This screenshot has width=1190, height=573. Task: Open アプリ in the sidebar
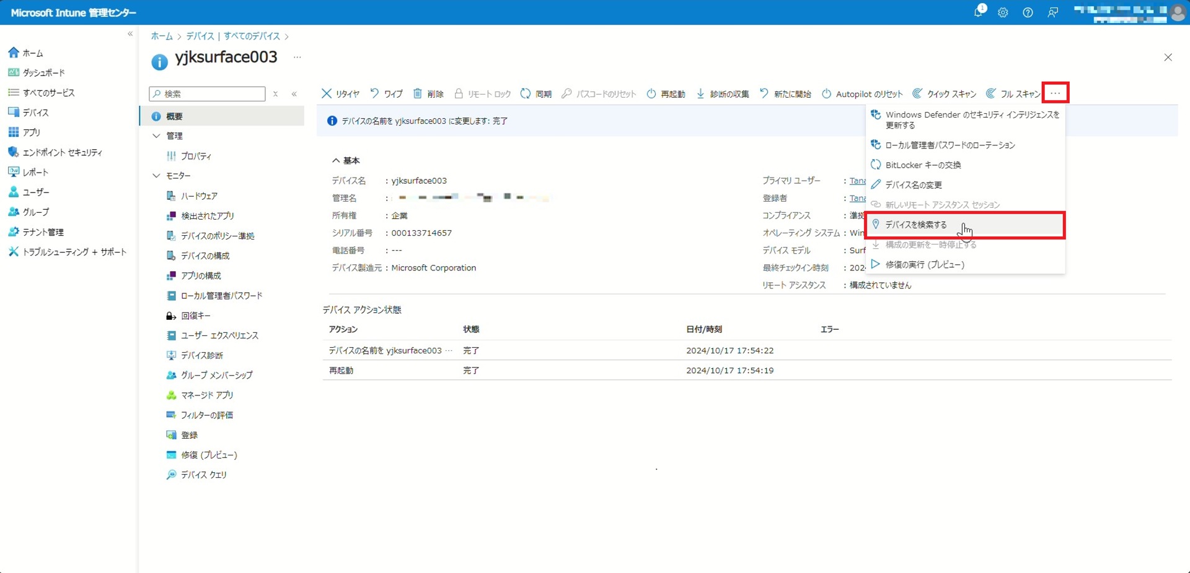24,132
